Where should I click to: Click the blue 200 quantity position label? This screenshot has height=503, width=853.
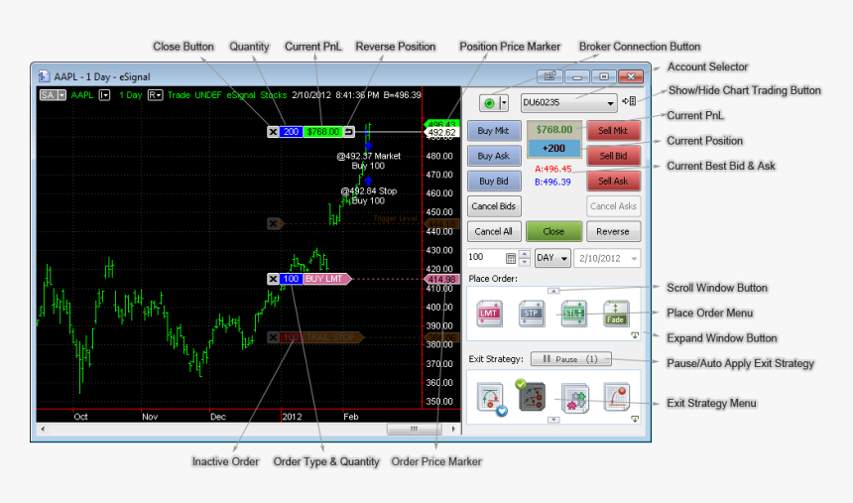point(291,132)
